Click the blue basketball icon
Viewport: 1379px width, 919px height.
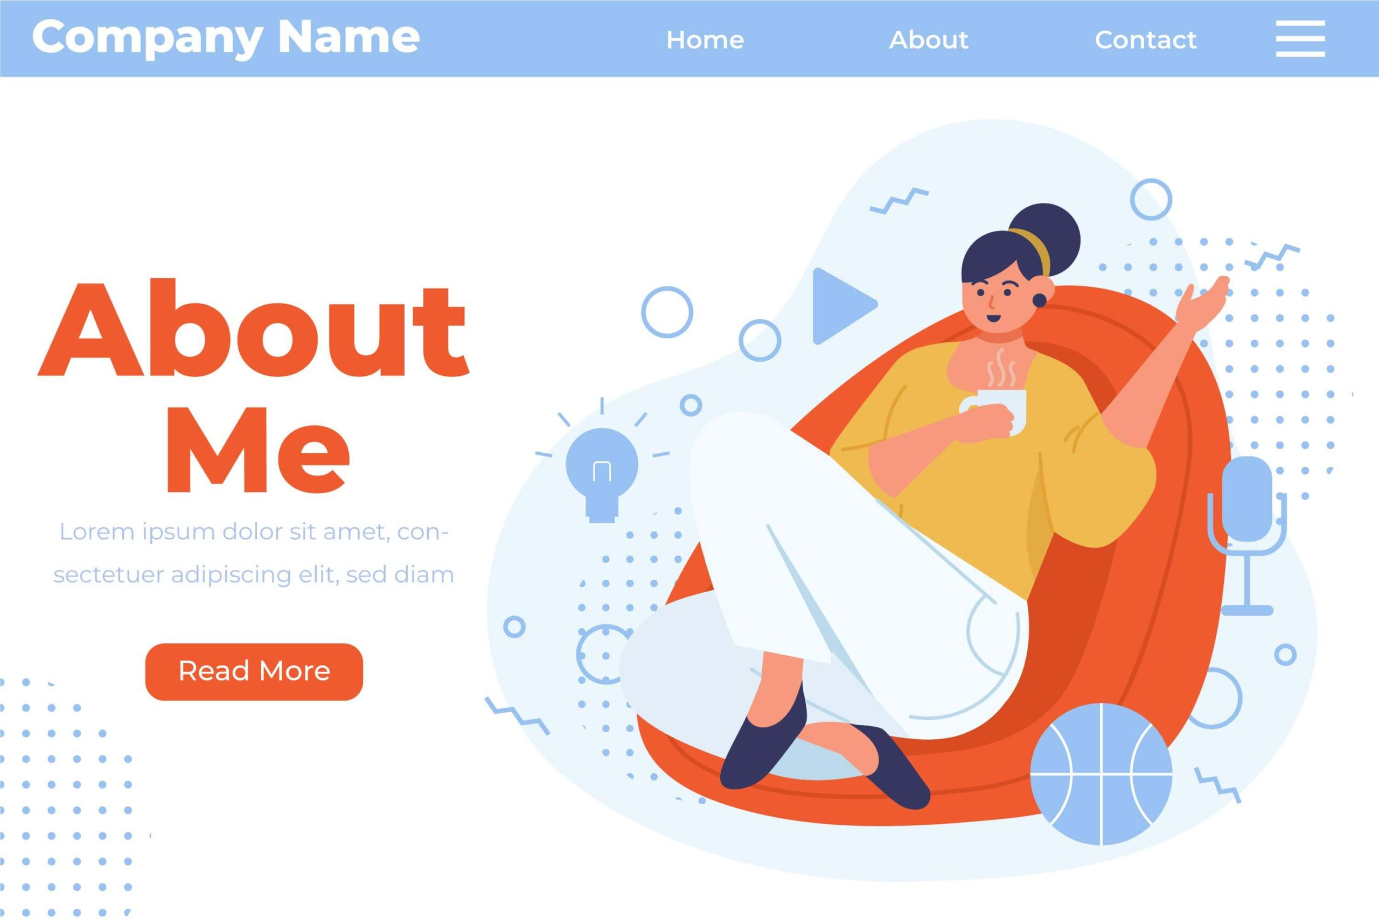coord(1101,774)
